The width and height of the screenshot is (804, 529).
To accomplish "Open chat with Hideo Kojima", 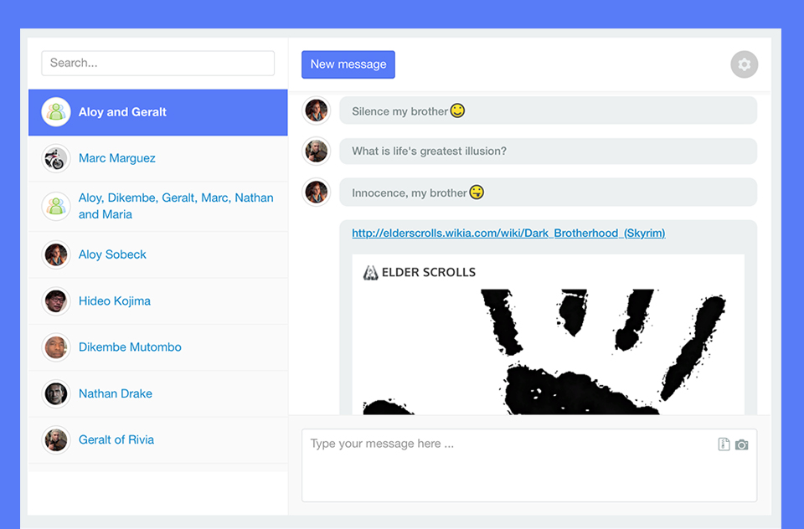I will pos(158,300).
